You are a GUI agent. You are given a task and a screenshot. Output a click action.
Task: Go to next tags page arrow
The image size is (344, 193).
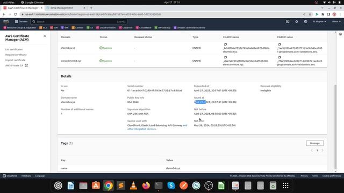[x=322, y=150]
